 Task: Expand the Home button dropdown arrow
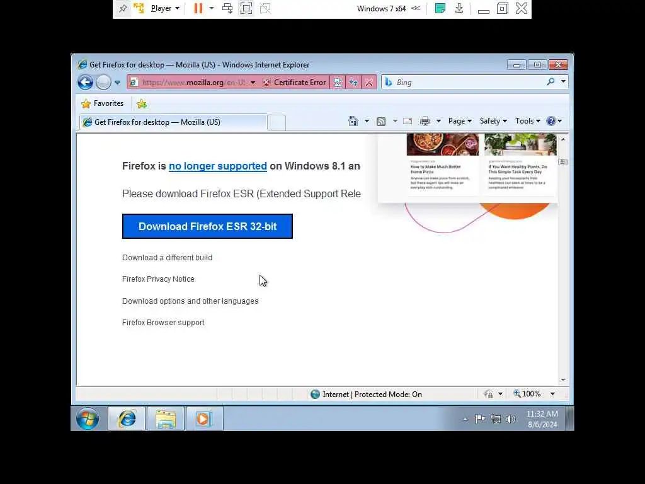(x=367, y=121)
